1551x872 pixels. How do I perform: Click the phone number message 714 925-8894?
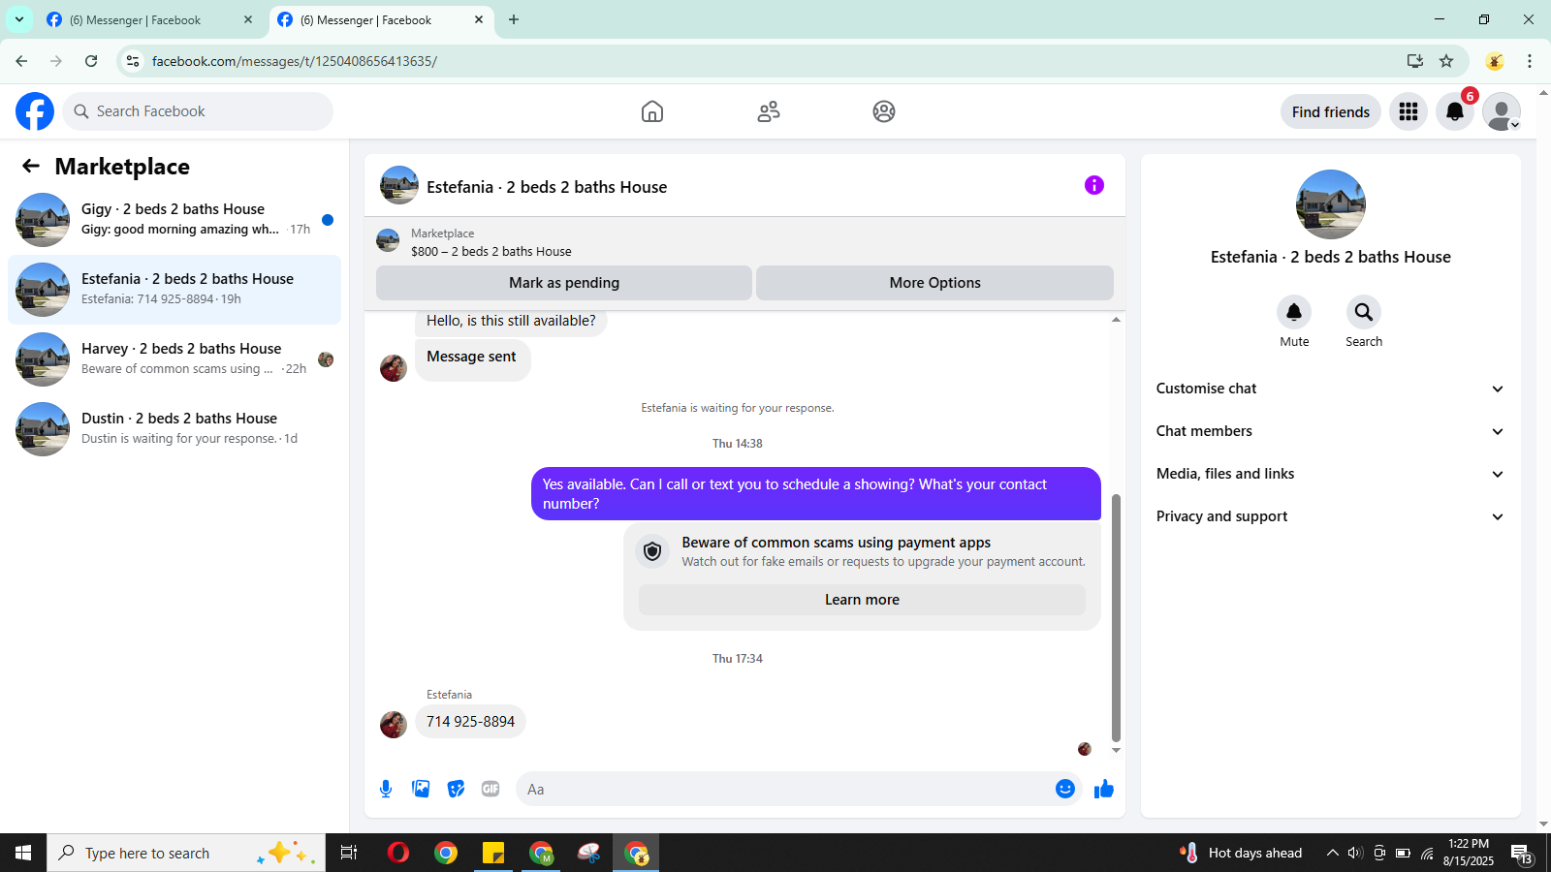(470, 722)
